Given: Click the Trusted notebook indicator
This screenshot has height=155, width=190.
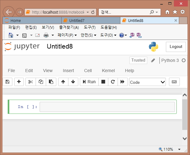Looking at the screenshot, I should 138,60.
